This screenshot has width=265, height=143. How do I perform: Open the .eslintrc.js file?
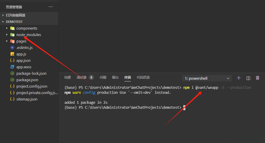pyautogui.click(x=25, y=48)
